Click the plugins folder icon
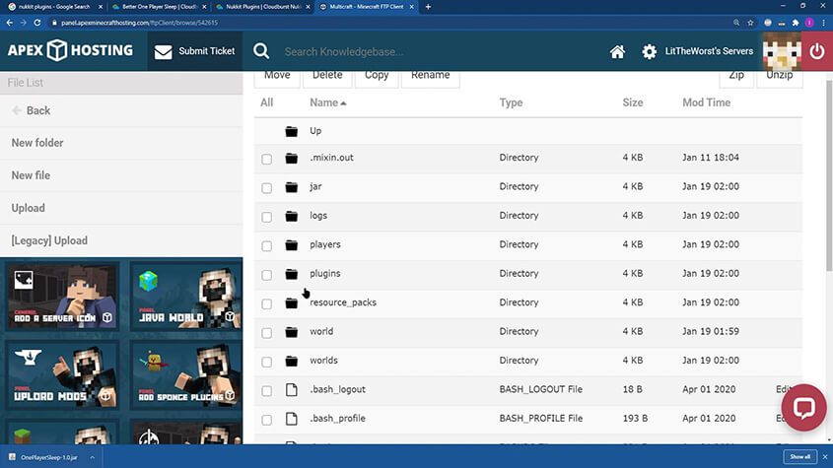The image size is (833, 468). click(291, 274)
